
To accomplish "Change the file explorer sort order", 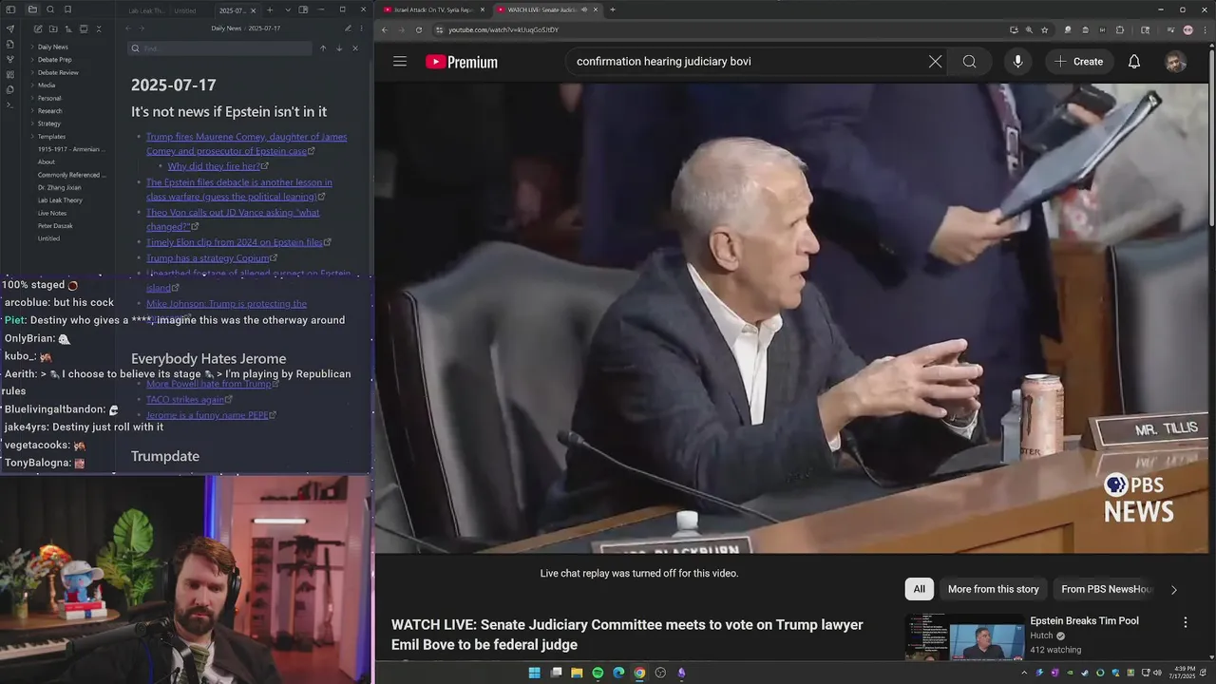I will point(68,29).
